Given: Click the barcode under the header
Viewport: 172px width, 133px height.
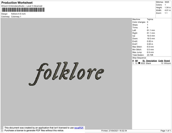Looking at the screenshot, I should [23, 10].
